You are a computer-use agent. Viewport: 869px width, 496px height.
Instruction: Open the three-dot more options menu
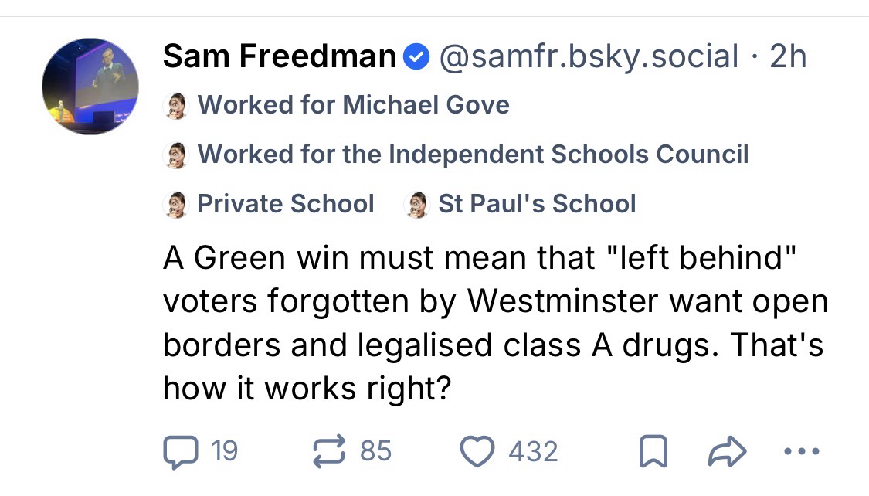point(802,451)
